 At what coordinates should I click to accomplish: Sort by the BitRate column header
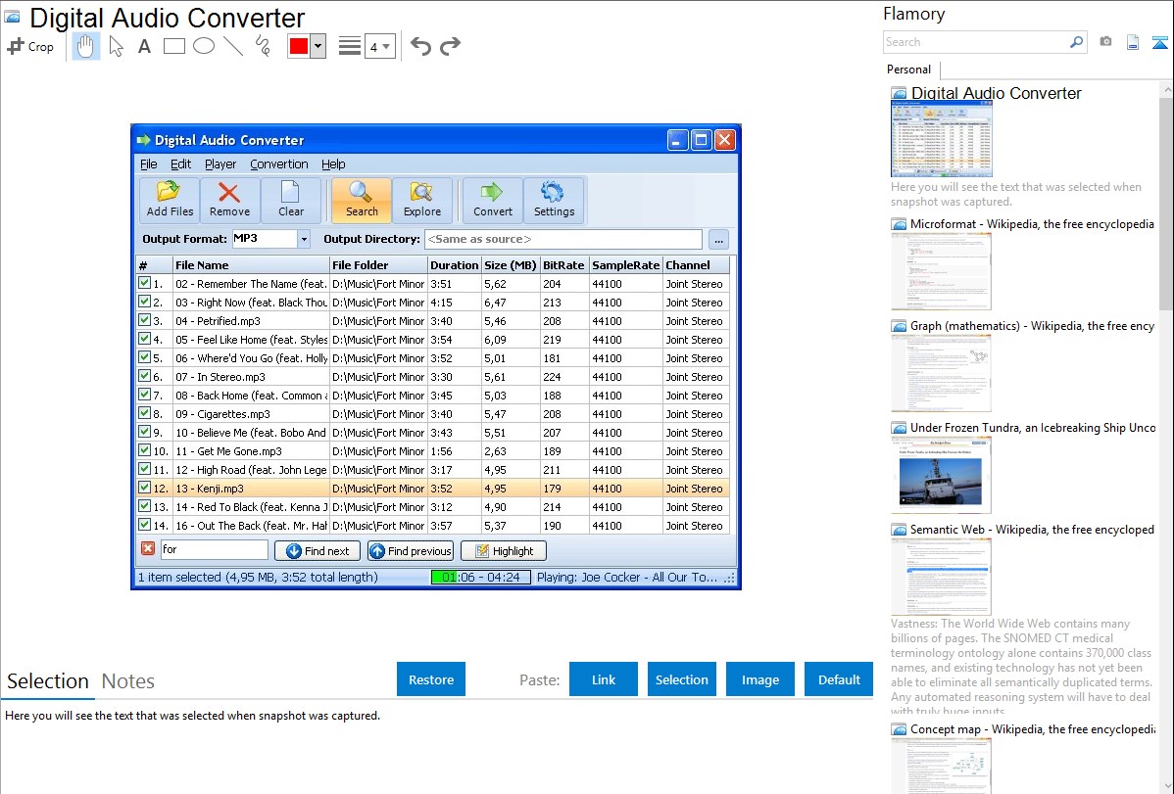563,265
